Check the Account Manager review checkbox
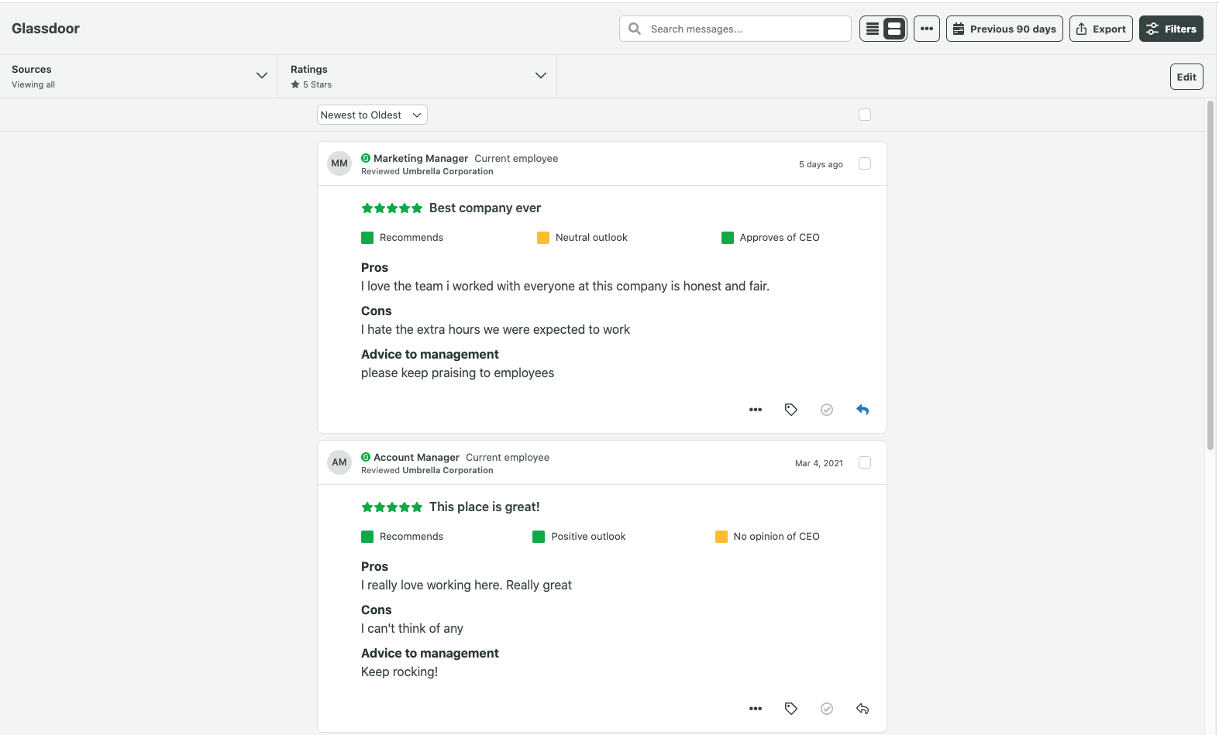 pos(865,462)
